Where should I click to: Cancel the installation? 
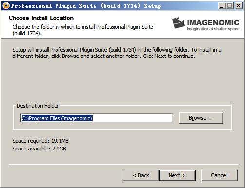click(x=219, y=175)
